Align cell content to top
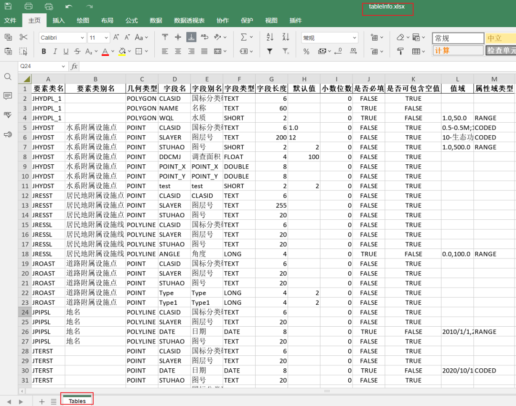 click(x=165, y=37)
